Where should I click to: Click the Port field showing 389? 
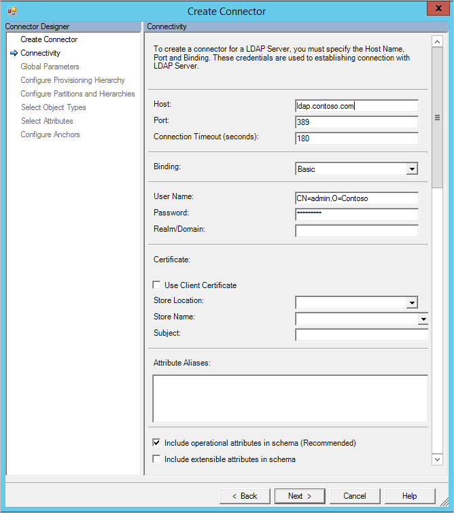point(356,122)
